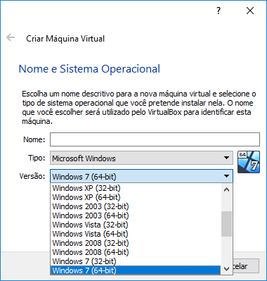
Task: Pick Windows Vista (64-bit) entry
Action: tap(136, 234)
